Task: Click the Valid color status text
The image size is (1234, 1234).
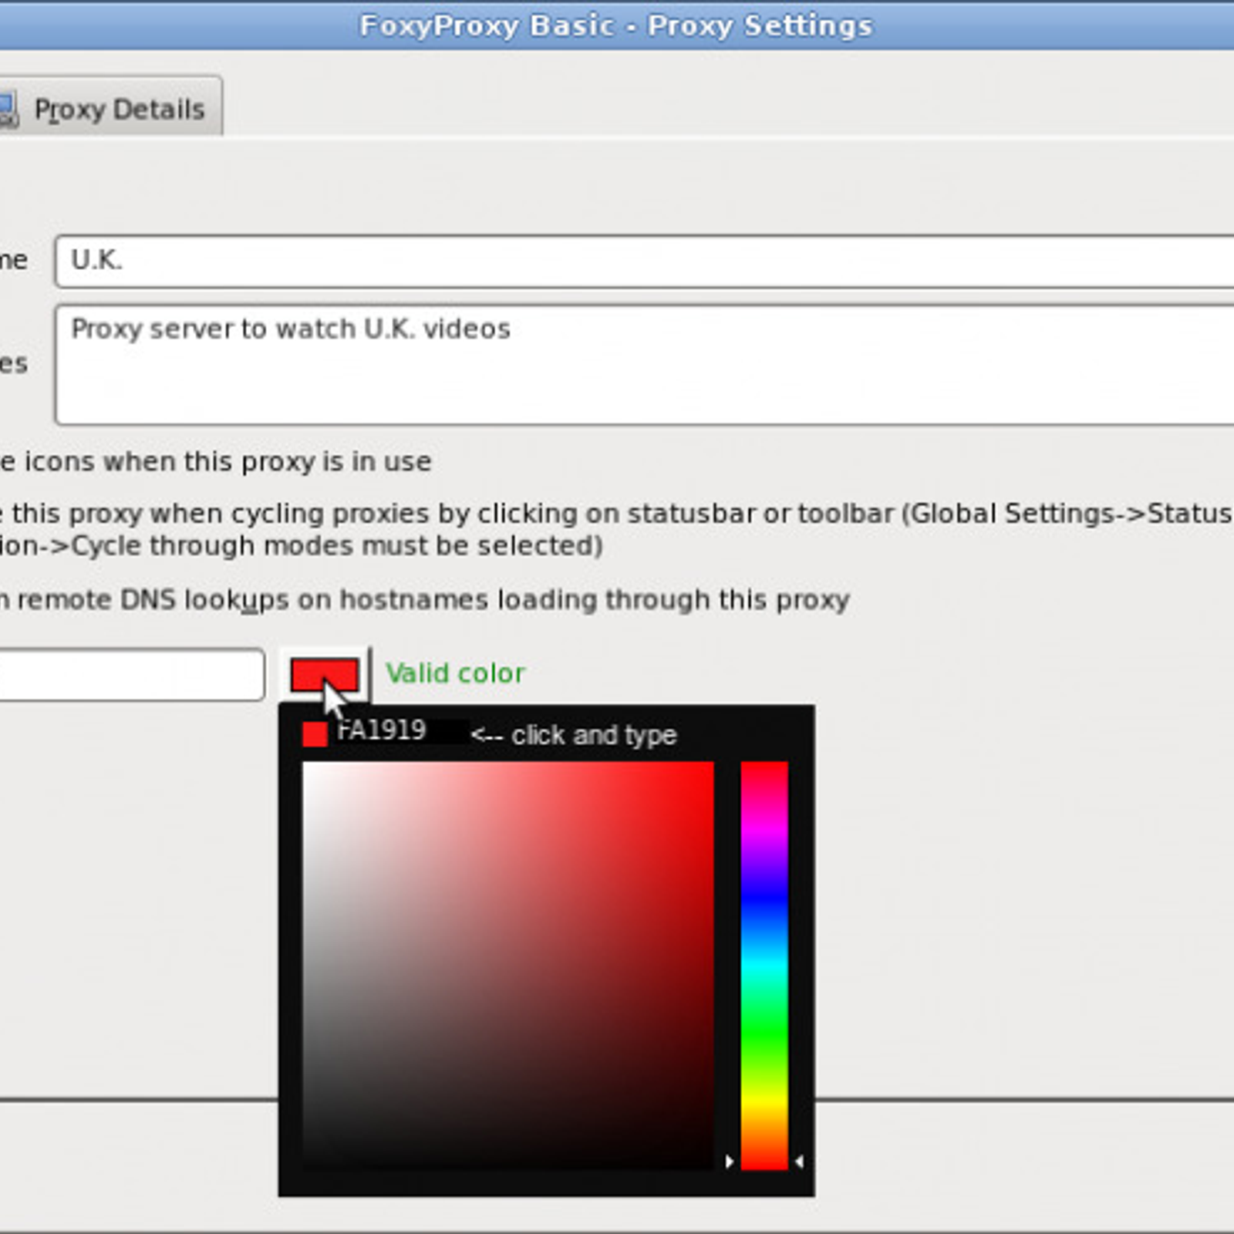Action: 455,673
